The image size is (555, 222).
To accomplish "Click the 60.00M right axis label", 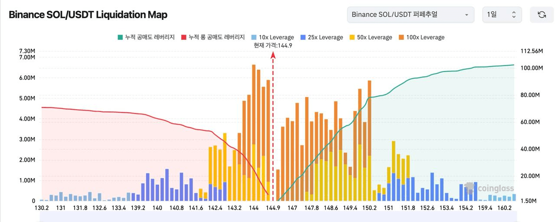I will click(x=529, y=122).
